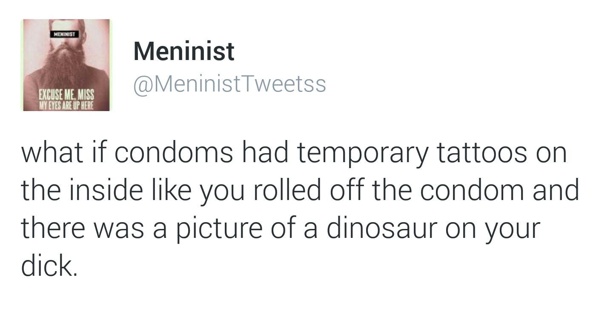This screenshot has width=613, height=323.
Task: Click the bearded figure in the avatar
Action: click(65, 64)
